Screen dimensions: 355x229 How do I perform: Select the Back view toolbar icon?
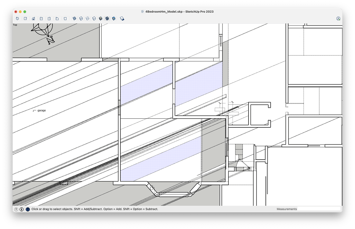[49, 18]
